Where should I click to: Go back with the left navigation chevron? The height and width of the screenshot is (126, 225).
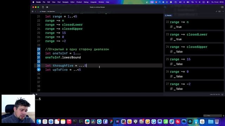[x=36, y=12]
